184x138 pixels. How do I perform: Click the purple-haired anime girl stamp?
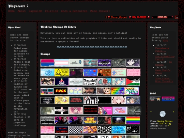[x=133, y=63]
